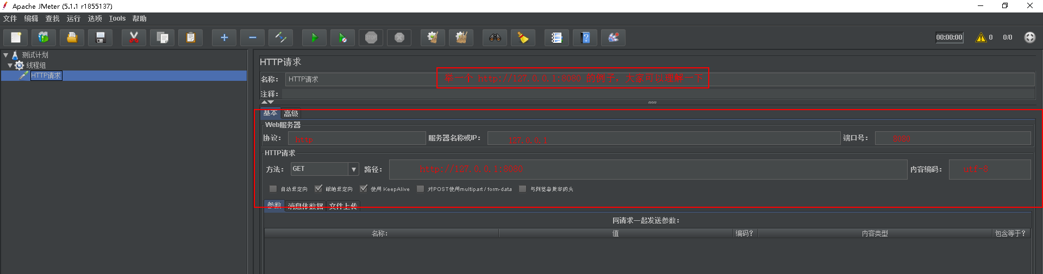Enable multipart/form-data for POST checkbox
Screen dimensions: 1043x274
coord(420,189)
